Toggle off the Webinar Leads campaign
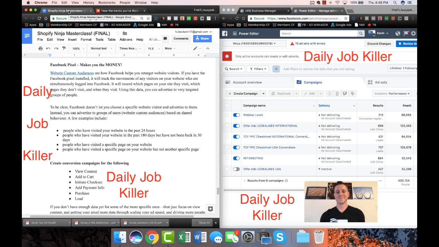The width and height of the screenshot is (439, 247). [x=236, y=115]
